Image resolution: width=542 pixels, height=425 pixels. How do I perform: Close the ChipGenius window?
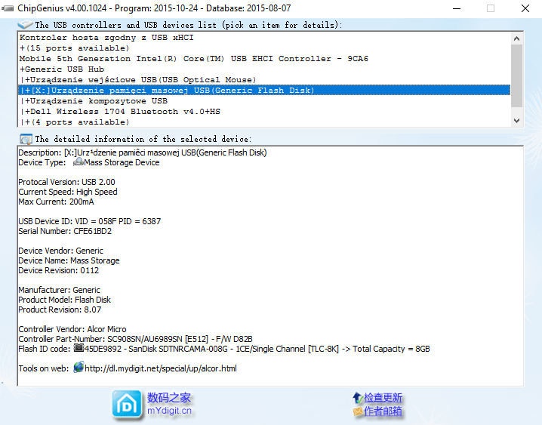coord(525,8)
